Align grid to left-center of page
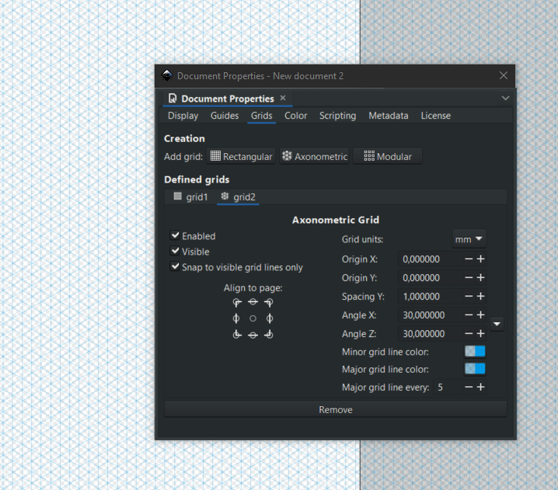Image resolution: width=558 pixels, height=490 pixels. [x=236, y=318]
